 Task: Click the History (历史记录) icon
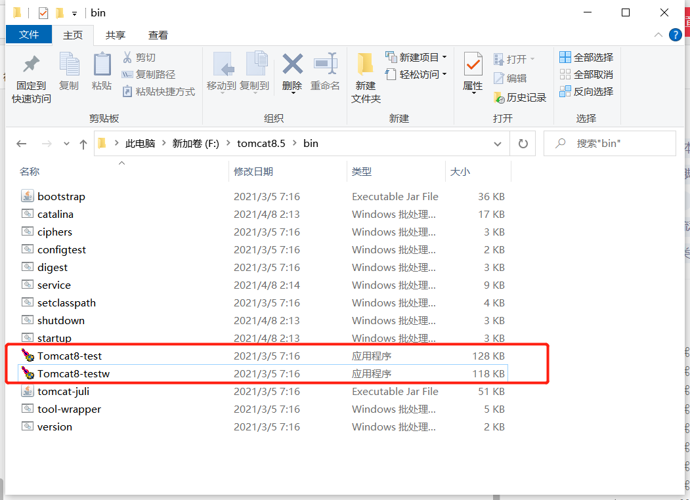click(x=499, y=97)
